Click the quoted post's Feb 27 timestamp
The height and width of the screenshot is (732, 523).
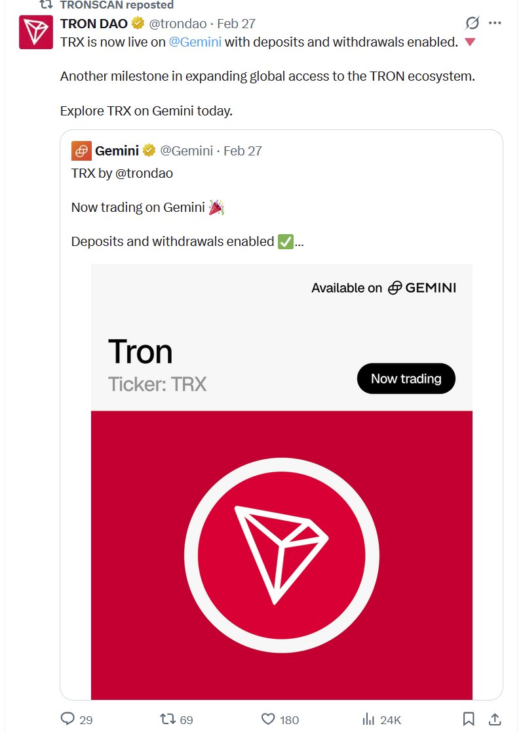pos(242,151)
